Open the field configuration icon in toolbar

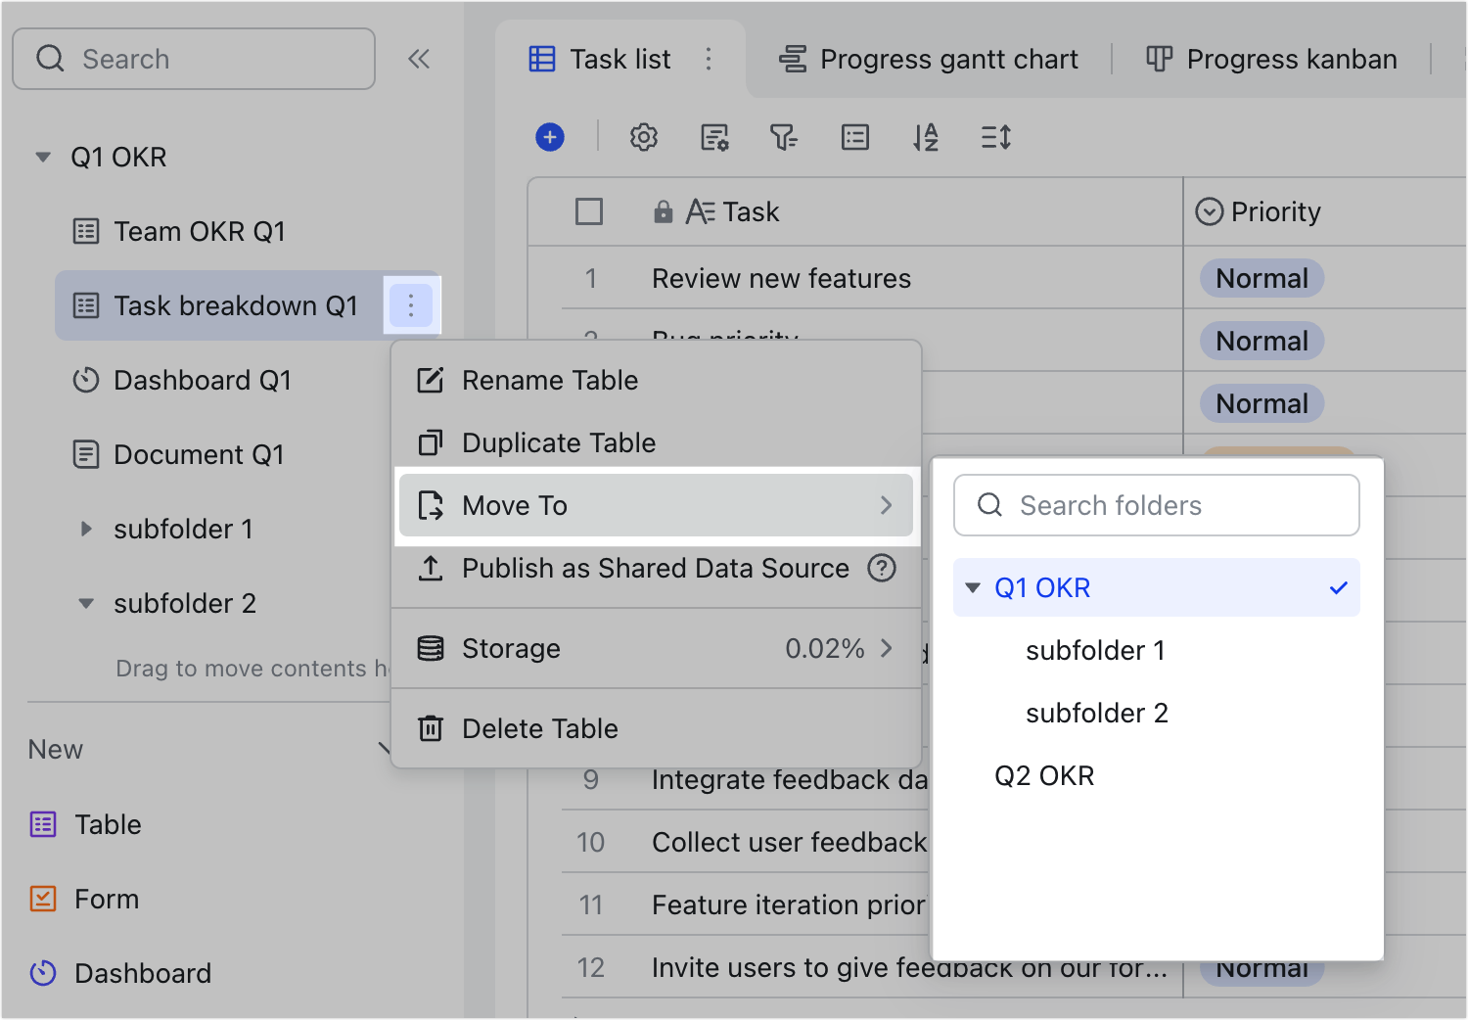click(714, 137)
